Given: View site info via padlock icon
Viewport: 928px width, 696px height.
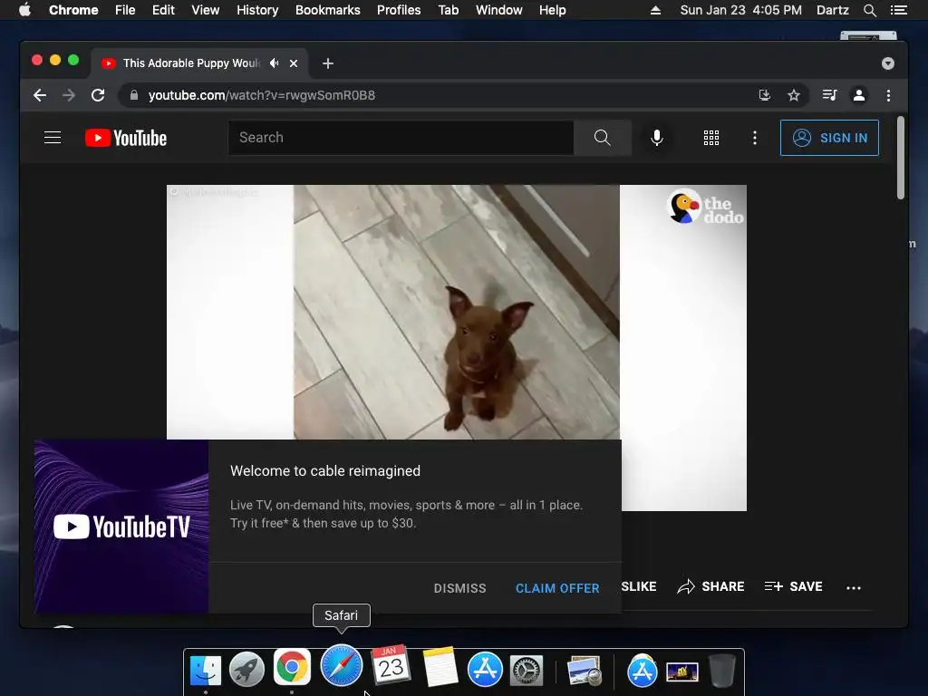Looking at the screenshot, I should pyautogui.click(x=134, y=95).
